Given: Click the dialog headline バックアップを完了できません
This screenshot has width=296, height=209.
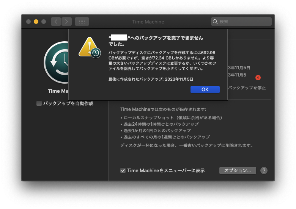Looking at the screenshot, I should click(156, 41).
